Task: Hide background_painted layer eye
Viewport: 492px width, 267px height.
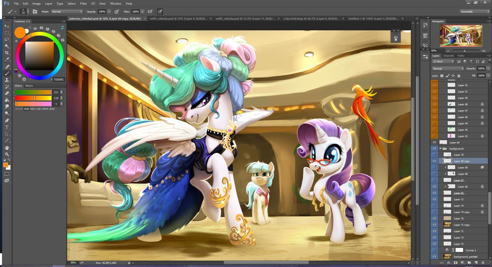Action: point(434,256)
